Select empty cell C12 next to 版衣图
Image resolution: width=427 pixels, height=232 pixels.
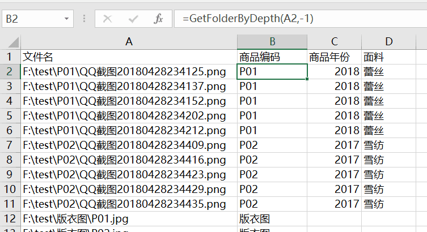pos(335,218)
